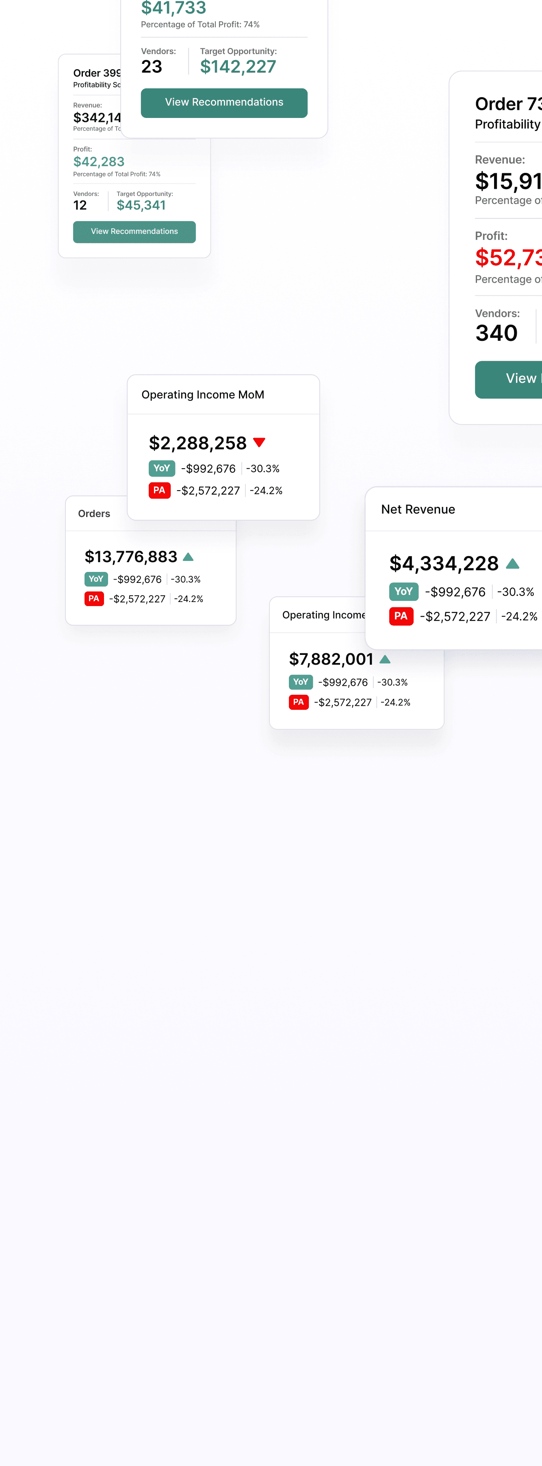
Task: Click the Net Revenue card title
Action: point(418,509)
